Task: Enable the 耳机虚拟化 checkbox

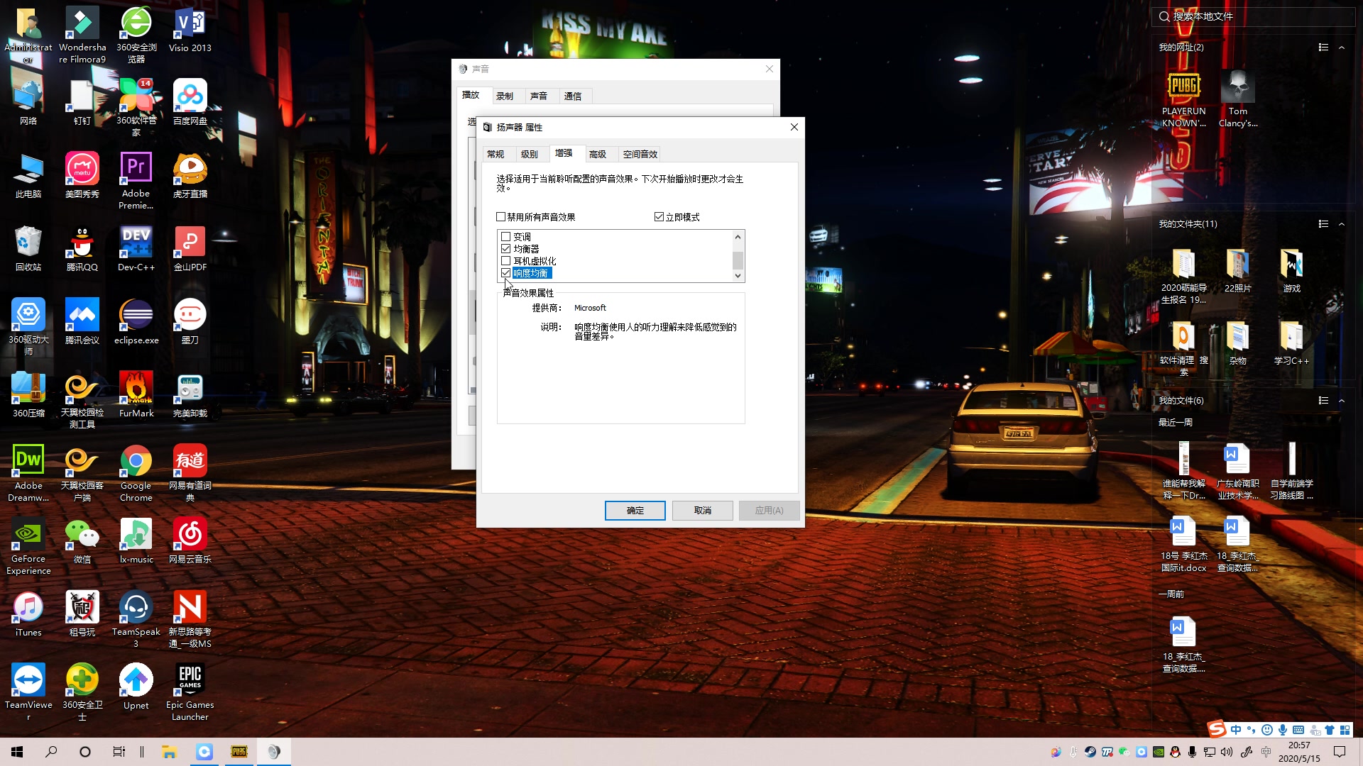Action: 506,261
